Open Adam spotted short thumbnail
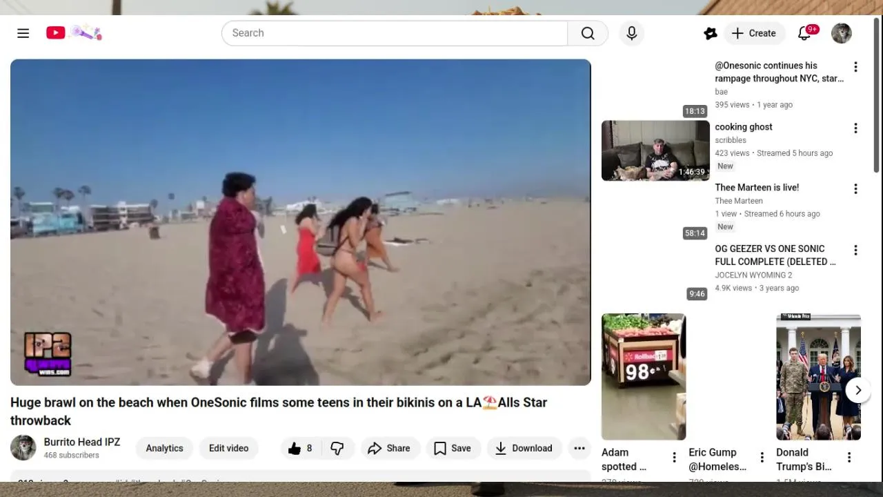 tap(644, 377)
